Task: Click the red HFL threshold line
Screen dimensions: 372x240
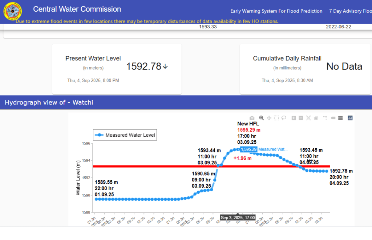Action: click(163, 166)
